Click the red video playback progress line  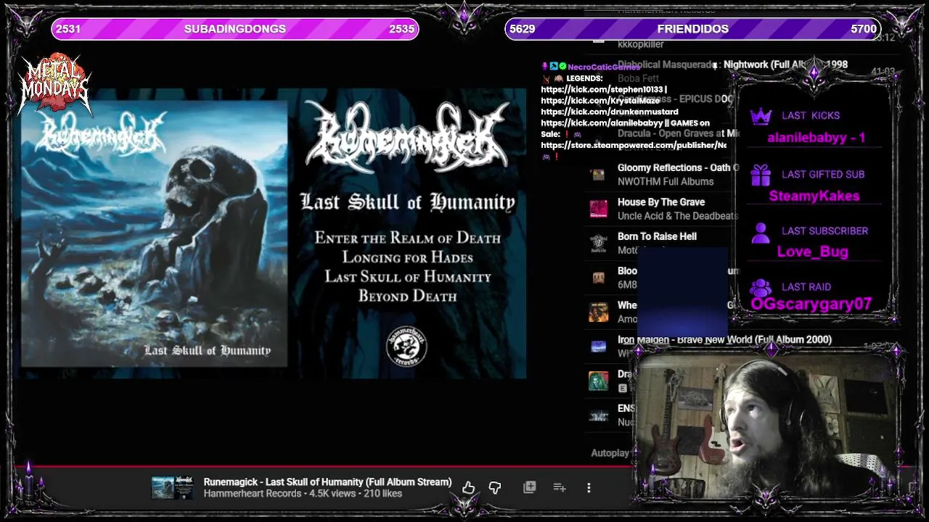pos(316,466)
